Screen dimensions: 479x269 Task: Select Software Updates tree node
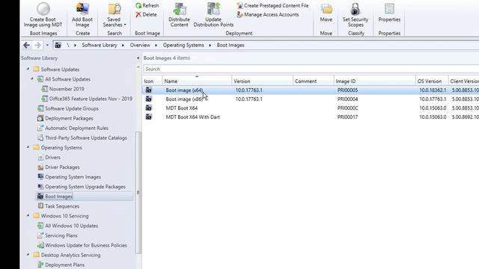pos(60,69)
